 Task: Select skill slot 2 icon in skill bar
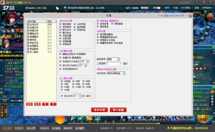pyautogui.click(x=82, y=119)
